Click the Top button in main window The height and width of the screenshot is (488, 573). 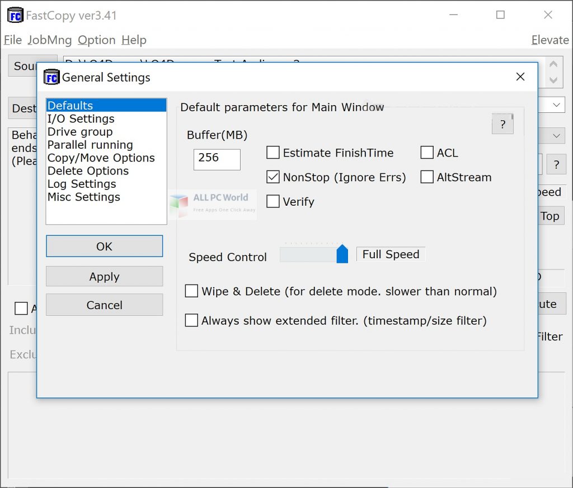pos(551,216)
